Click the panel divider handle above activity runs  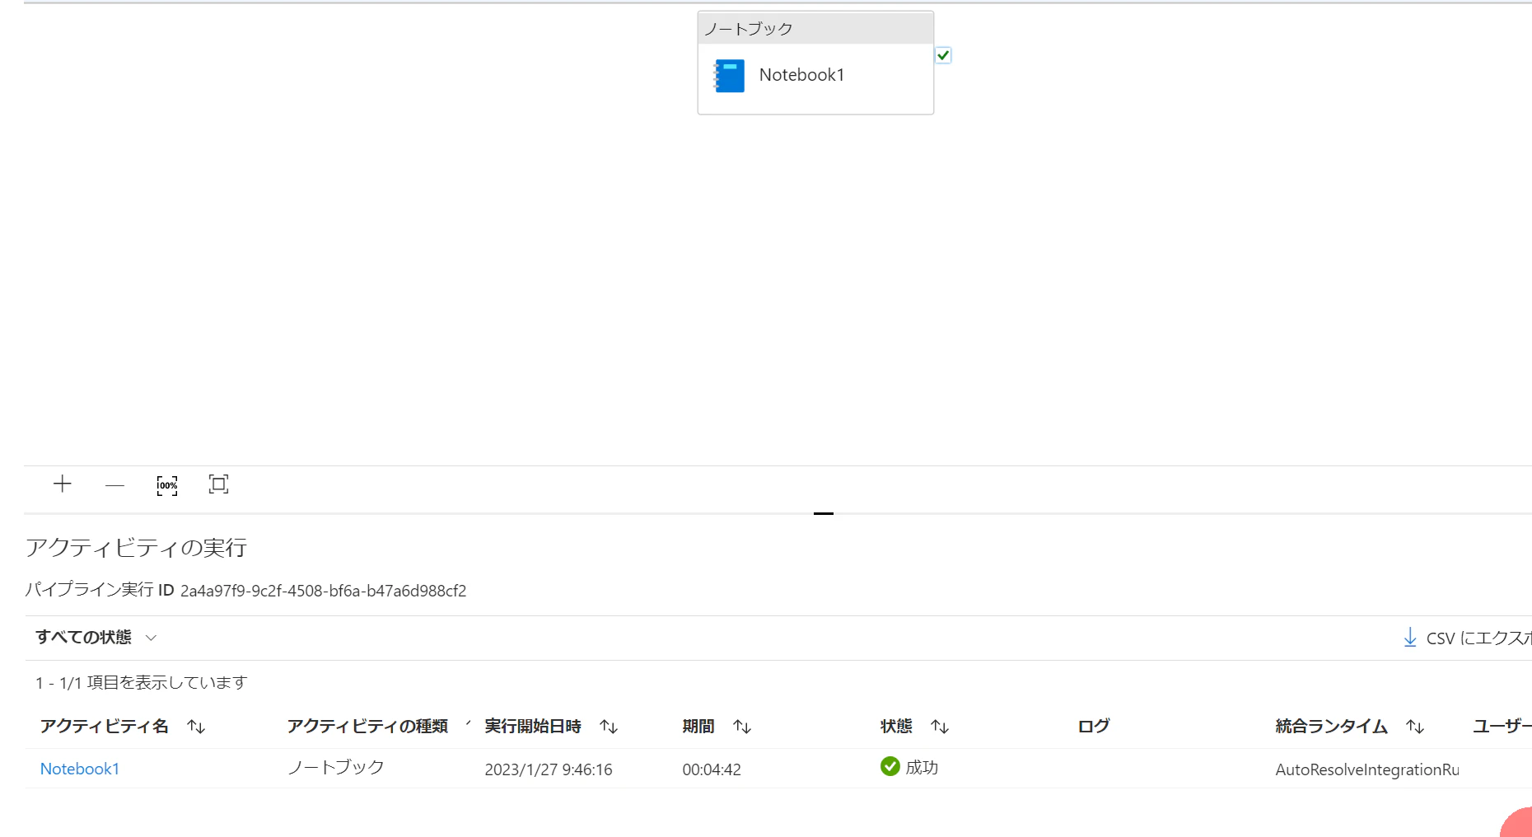pos(824,513)
